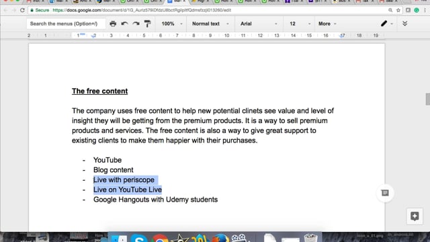This screenshot has height=242, width=430.
Task: Click the Search the menus field
Action: (66, 24)
